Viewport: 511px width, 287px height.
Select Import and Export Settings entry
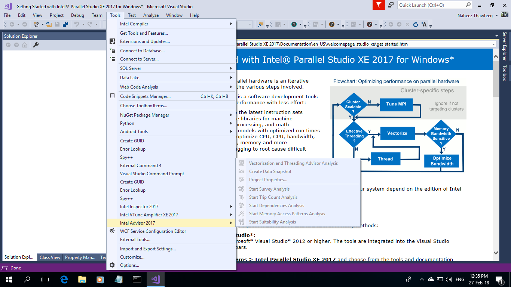(171, 249)
